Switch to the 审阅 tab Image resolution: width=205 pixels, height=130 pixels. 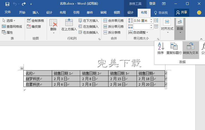[x=103, y=13]
